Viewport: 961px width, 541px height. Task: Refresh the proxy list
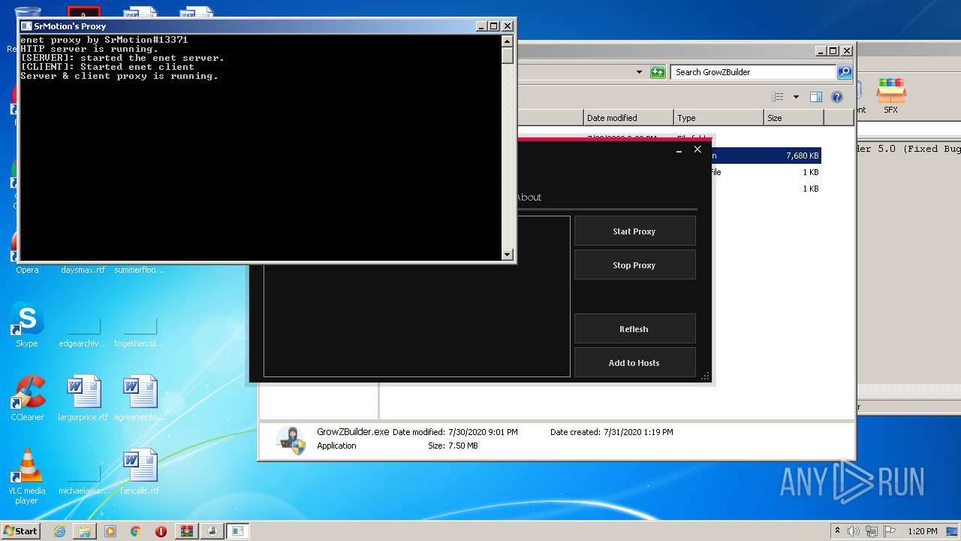(634, 329)
